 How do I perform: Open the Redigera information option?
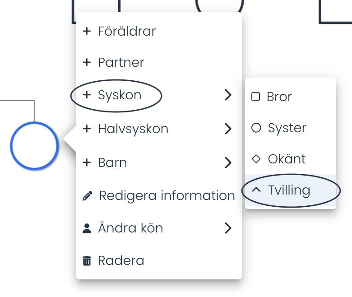pos(159,195)
